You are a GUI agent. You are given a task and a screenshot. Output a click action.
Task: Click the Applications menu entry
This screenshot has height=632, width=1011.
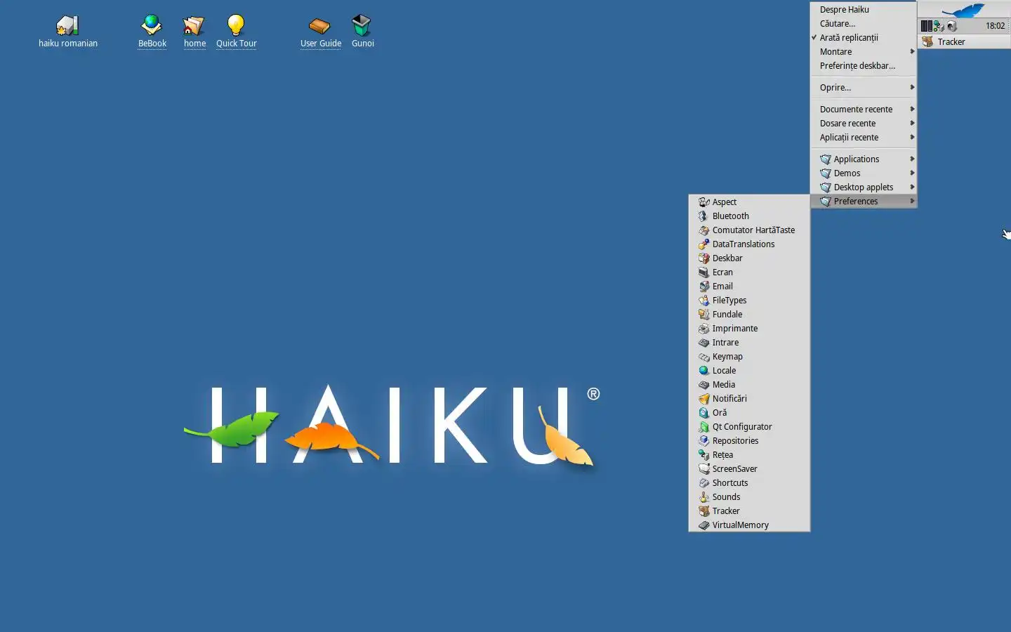[864, 159]
